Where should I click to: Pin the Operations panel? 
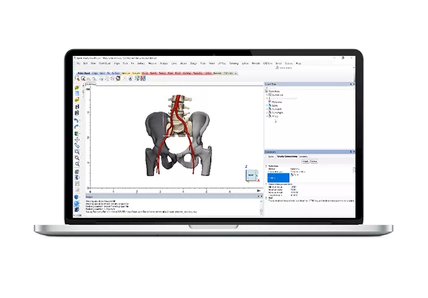(x=350, y=152)
